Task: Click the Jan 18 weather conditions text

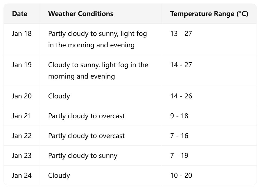Action: tap(97, 39)
